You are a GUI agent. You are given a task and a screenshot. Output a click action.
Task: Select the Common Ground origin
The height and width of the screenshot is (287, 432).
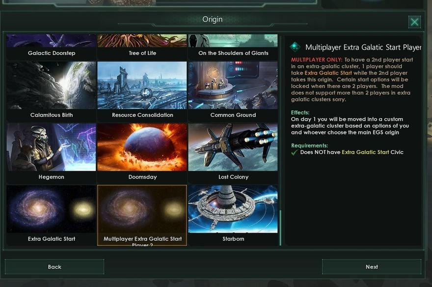coord(233,92)
